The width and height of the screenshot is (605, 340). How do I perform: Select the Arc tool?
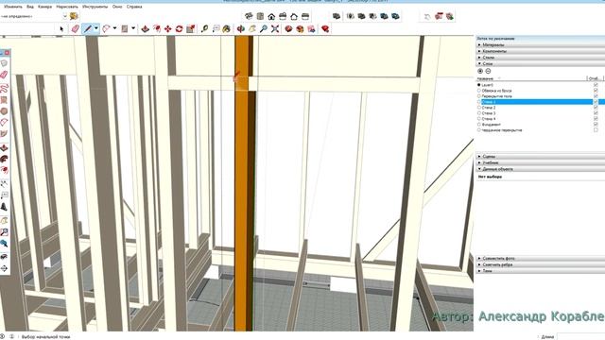point(106,29)
